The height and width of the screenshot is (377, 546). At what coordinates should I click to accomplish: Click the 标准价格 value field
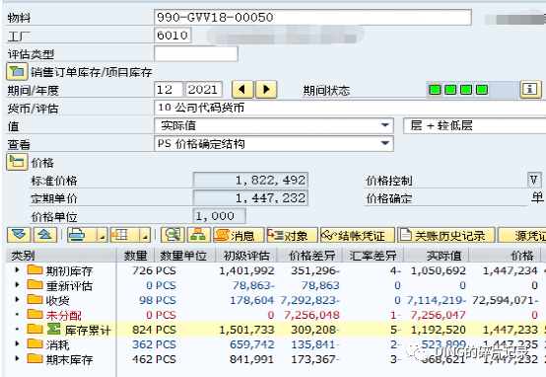250,180
